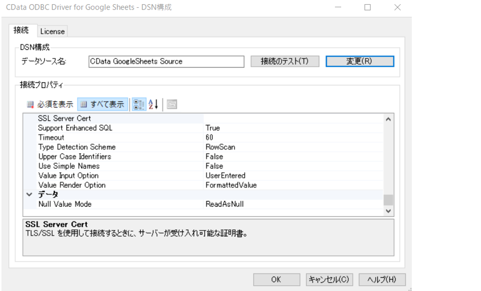Minimize the DSN構成 window
The height and width of the screenshot is (291, 481).
(x=338, y=7)
